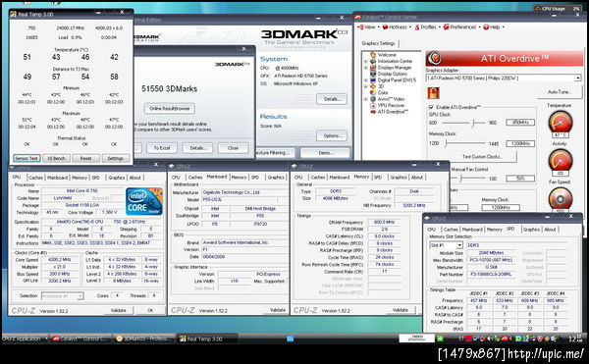This screenshot has width=589, height=364.
Task: Open Caches tab in CPU-Z processor window
Action: pyautogui.click(x=35, y=178)
